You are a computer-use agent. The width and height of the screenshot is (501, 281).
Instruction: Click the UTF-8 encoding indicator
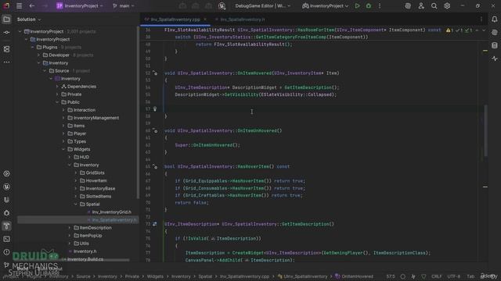pos(454,276)
